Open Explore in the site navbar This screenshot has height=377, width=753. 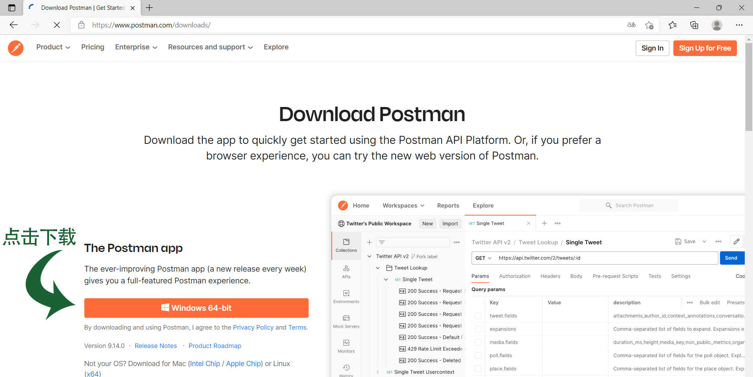[x=276, y=47]
